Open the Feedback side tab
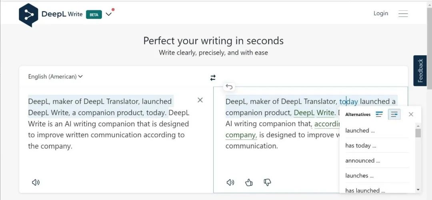This screenshot has height=200, width=432. [x=420, y=71]
